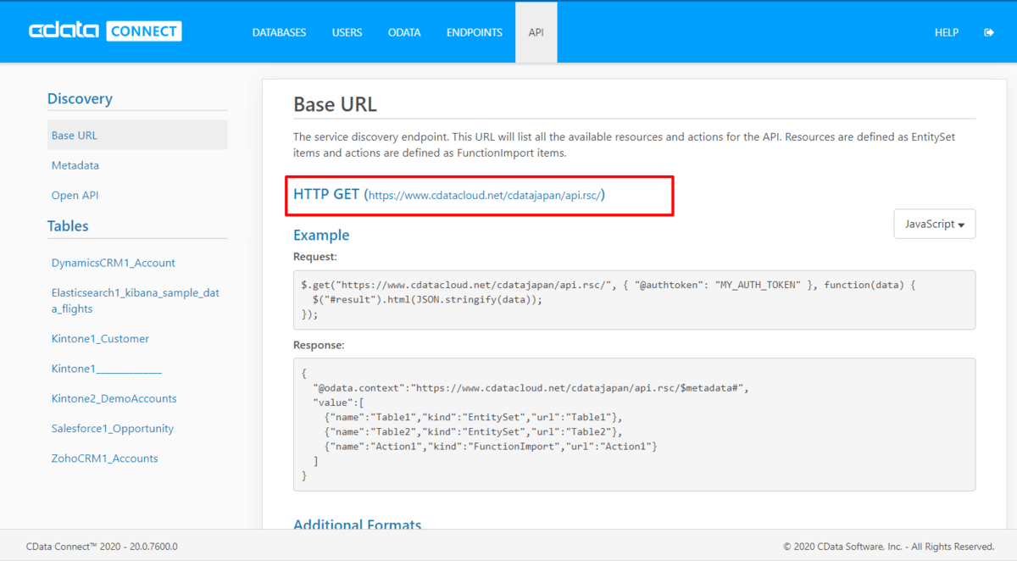Viewport: 1017px width, 561px height.
Task: Select Base URL in Discovery sidebar
Action: [75, 136]
